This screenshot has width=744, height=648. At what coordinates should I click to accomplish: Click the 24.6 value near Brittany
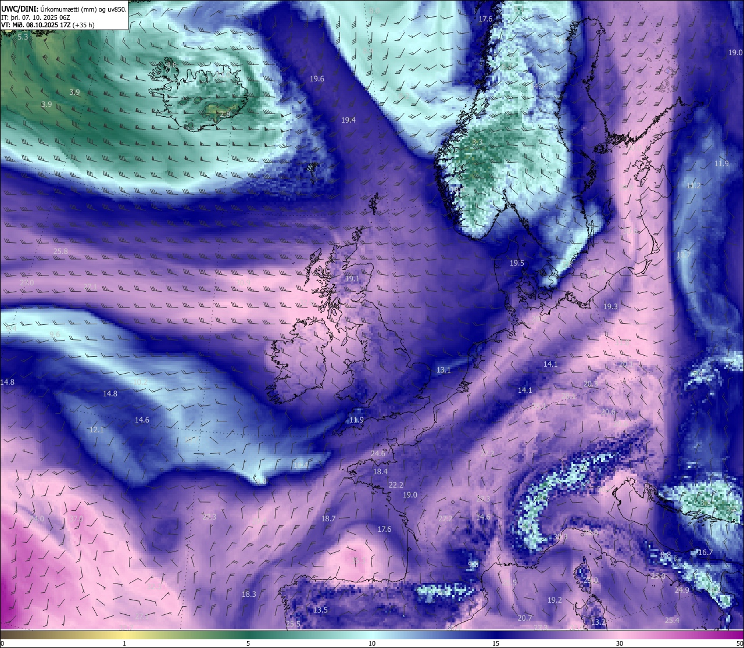378,453
